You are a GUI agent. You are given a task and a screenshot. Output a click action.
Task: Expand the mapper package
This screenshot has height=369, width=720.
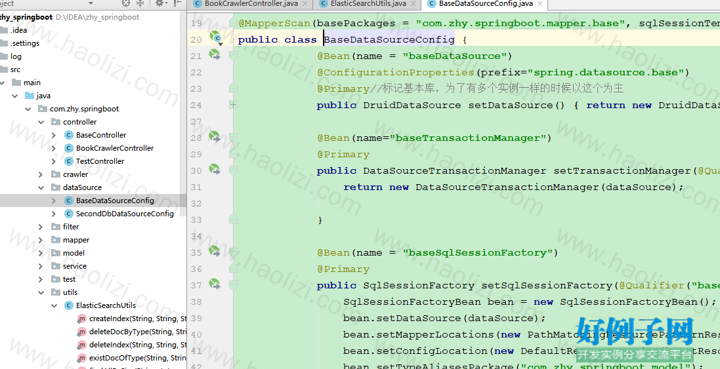[42, 240]
